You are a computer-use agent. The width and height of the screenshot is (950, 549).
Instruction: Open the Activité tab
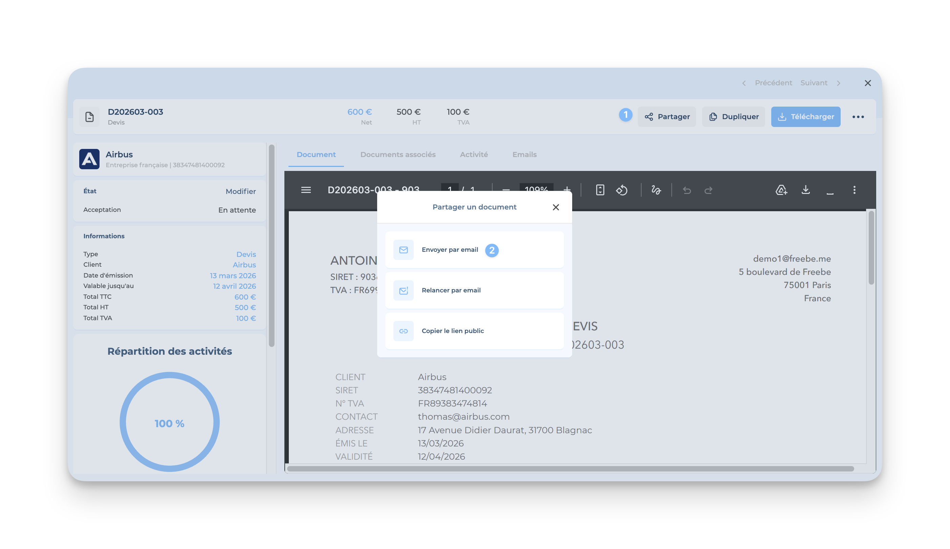[x=474, y=154]
